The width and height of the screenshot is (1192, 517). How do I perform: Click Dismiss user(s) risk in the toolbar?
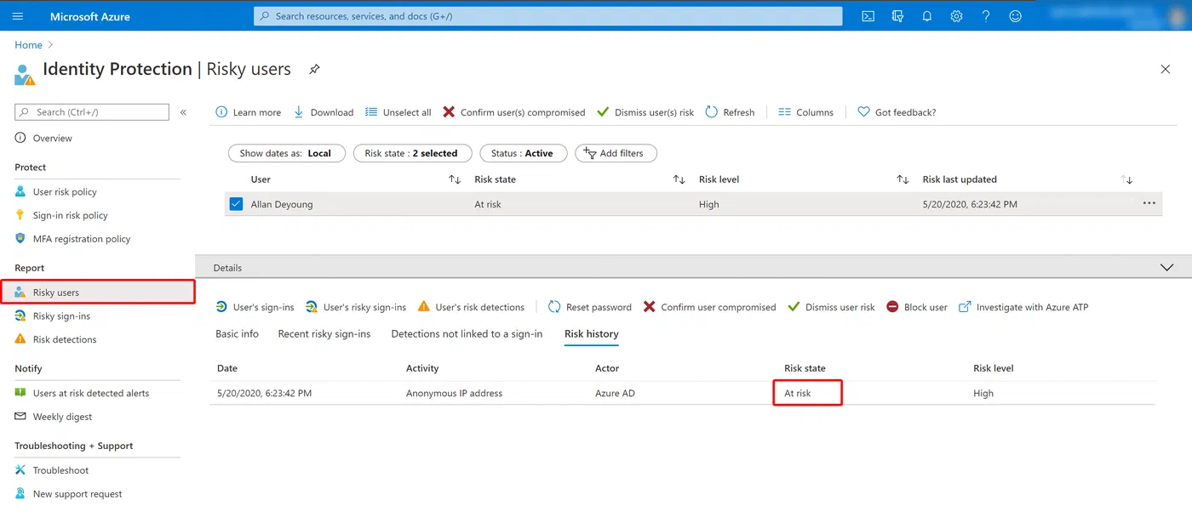pos(645,112)
